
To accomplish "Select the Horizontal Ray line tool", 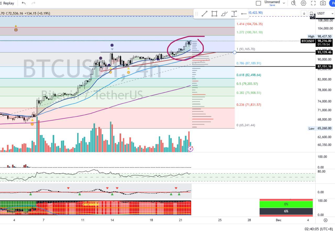I will click(244, 14).
